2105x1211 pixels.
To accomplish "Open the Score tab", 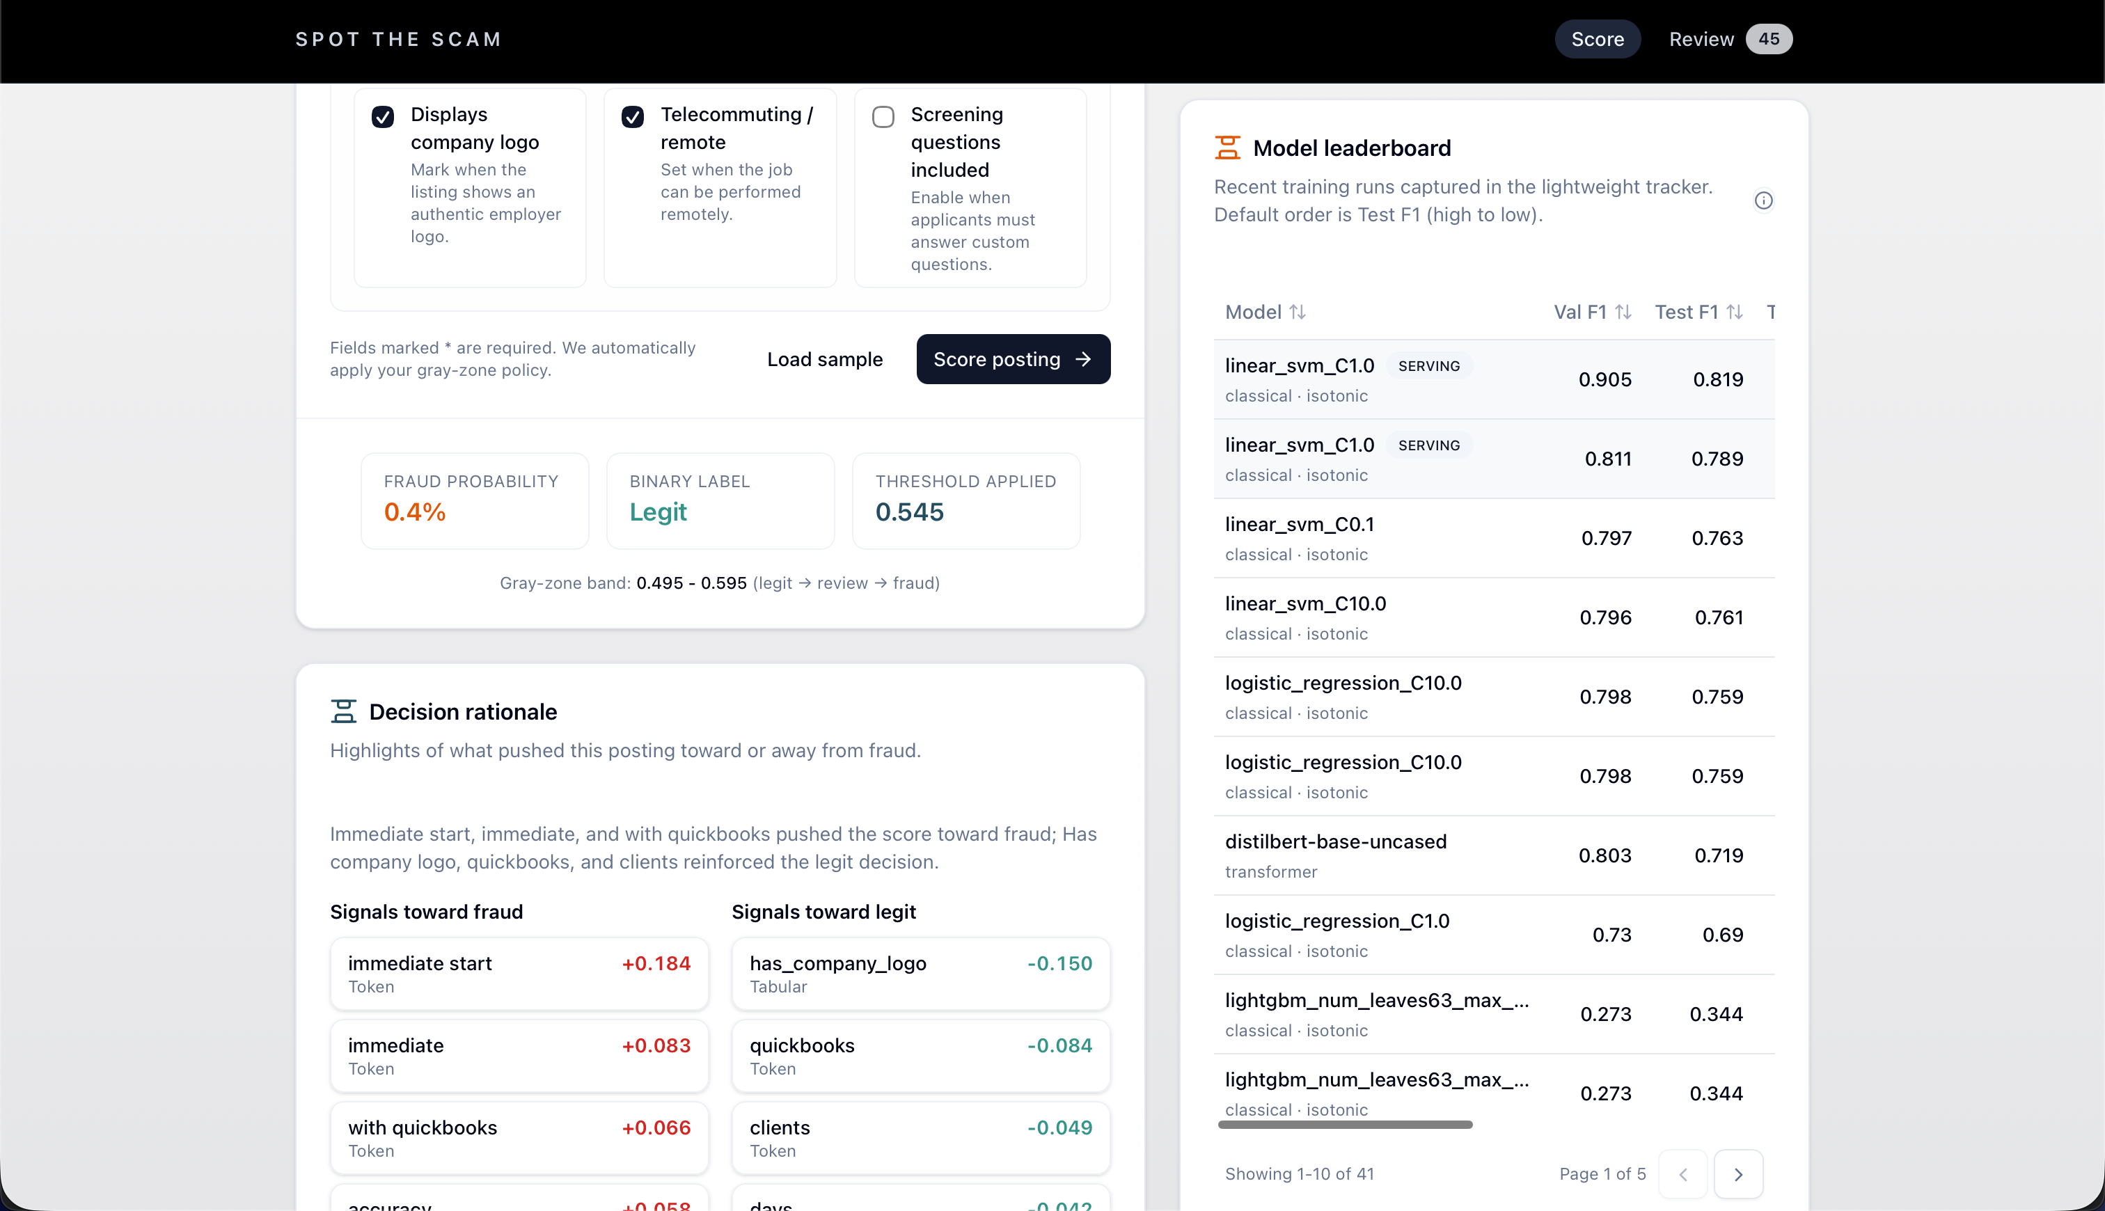I will click(x=1597, y=39).
